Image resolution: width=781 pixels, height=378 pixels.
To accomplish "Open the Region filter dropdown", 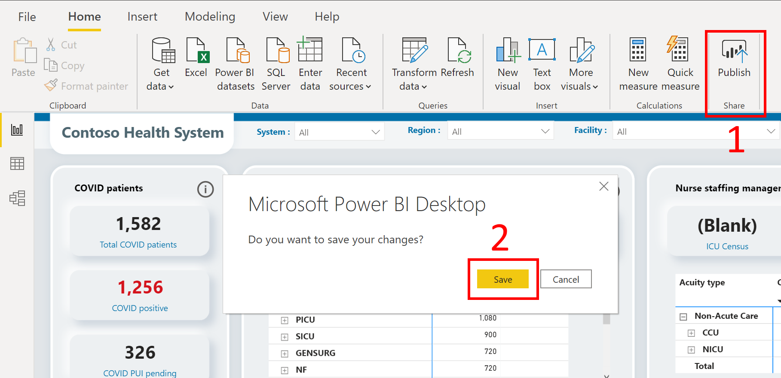I will [x=500, y=131].
